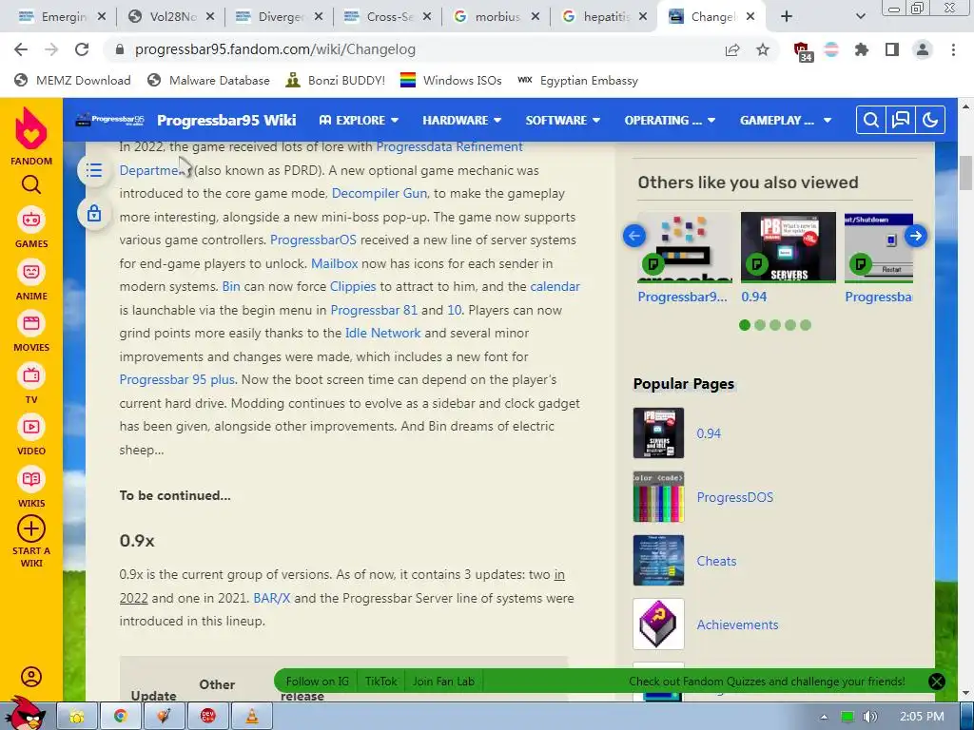The image size is (974, 730).
Task: Show hidden system tray icons arrow
Action: (824, 717)
